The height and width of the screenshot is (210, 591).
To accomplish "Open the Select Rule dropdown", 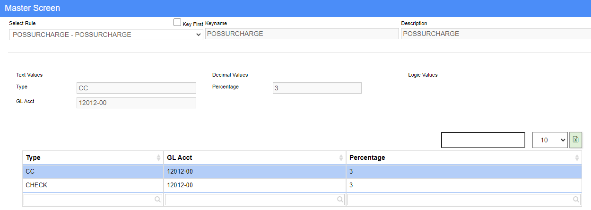I will pos(106,35).
